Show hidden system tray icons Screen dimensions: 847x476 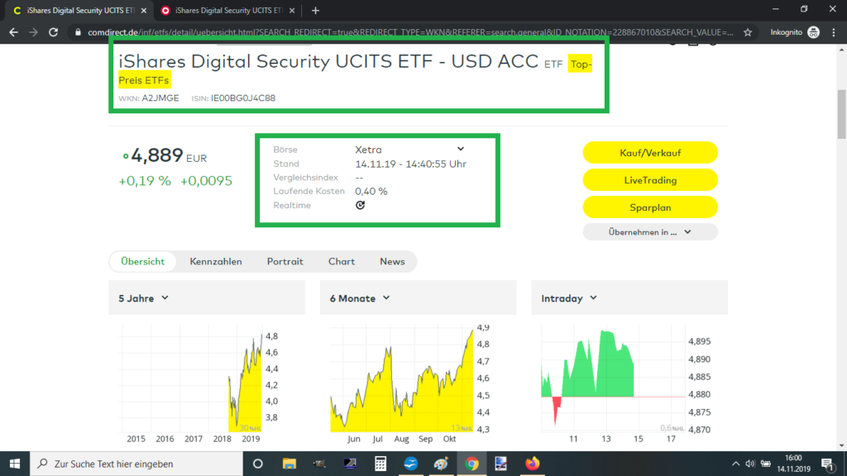735,464
